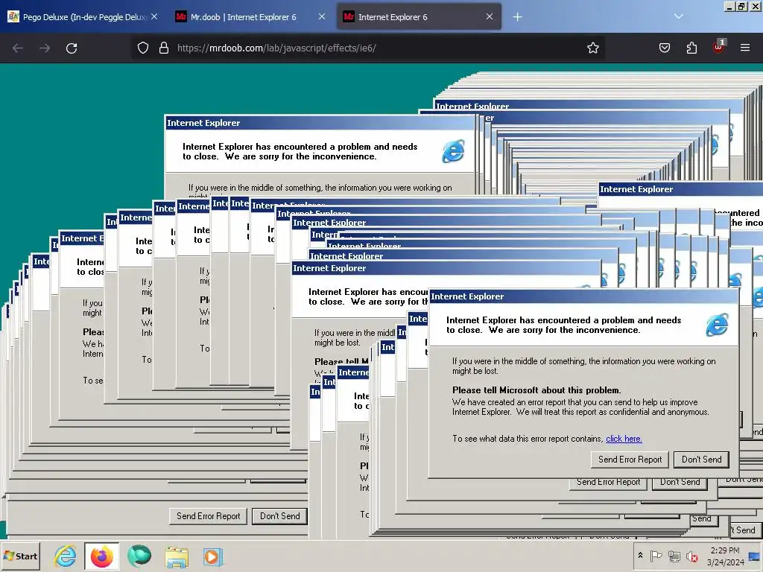Image resolution: width=763 pixels, height=572 pixels.
Task: Close the Mr.doob Internet Explorer 6 tab
Action: (x=322, y=16)
